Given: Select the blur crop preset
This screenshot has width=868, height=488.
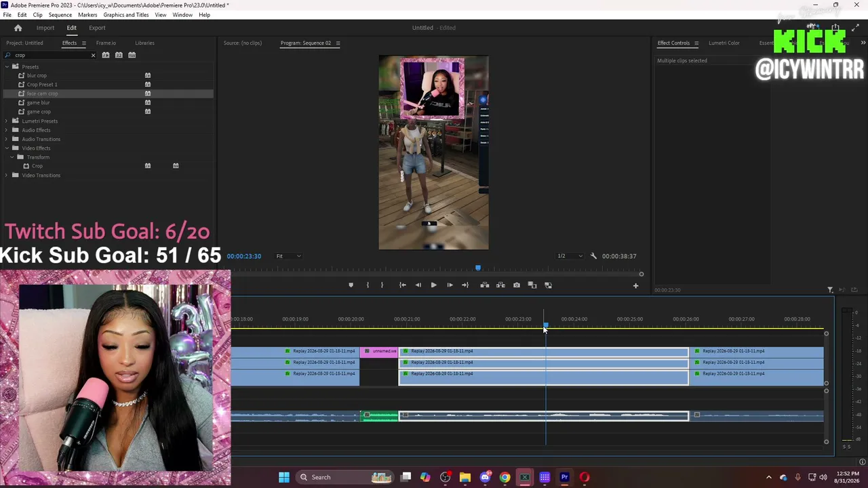Looking at the screenshot, I should click(37, 75).
